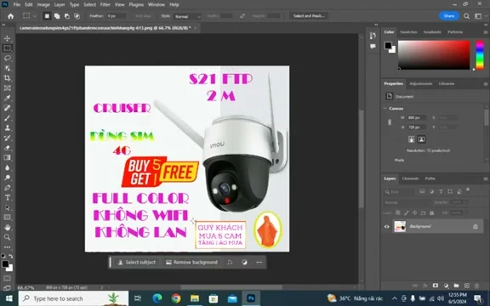
Task: Create new adjustment layer icon in Layers panel
Action: tap(446, 286)
